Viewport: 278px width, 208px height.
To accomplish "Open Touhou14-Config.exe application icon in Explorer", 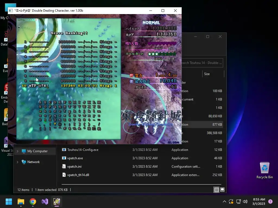I will 64,149.
